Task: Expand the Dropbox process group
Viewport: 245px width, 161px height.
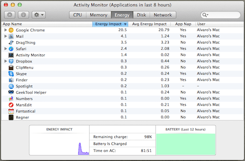Action: click(x=6, y=61)
